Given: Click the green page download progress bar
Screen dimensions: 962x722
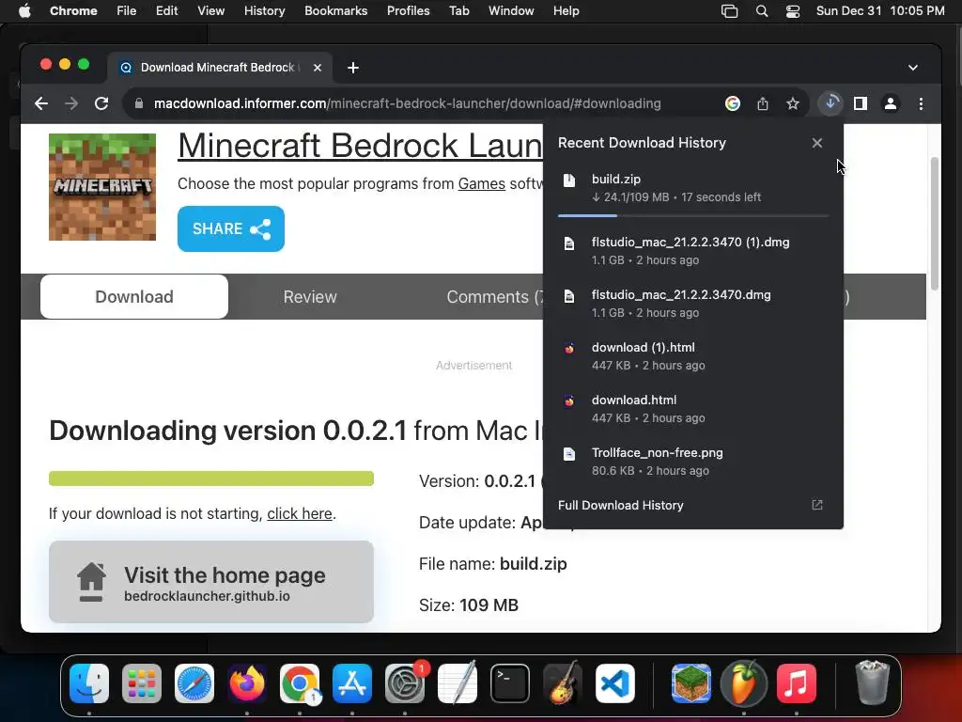Looking at the screenshot, I should point(211,479).
